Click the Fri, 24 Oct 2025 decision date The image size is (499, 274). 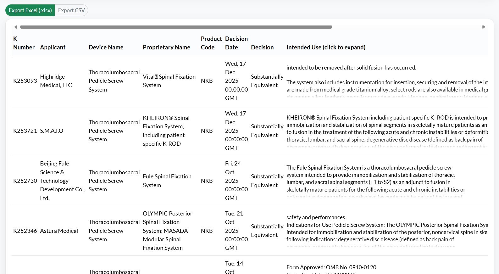[236, 181]
